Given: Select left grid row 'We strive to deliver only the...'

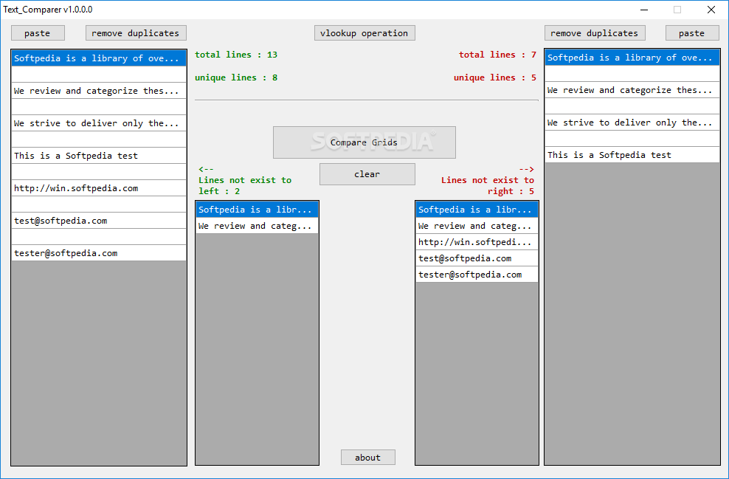Looking at the screenshot, I should (99, 123).
